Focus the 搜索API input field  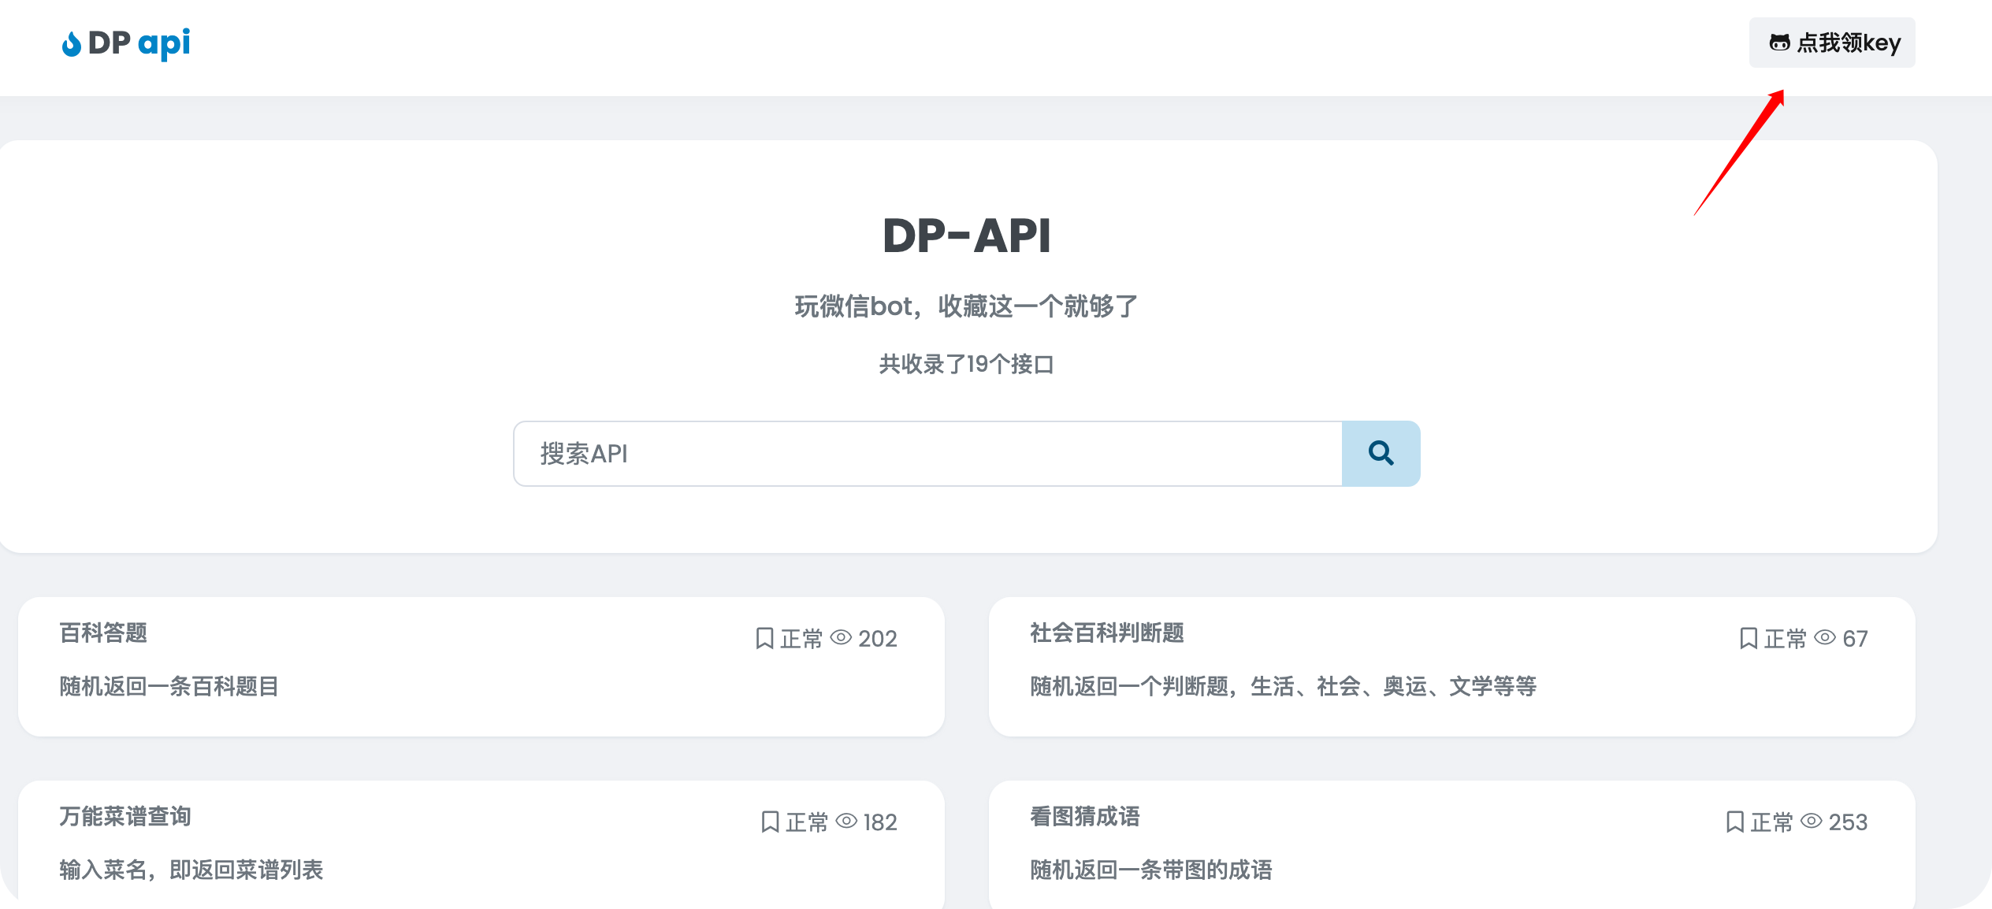pyautogui.click(x=927, y=454)
